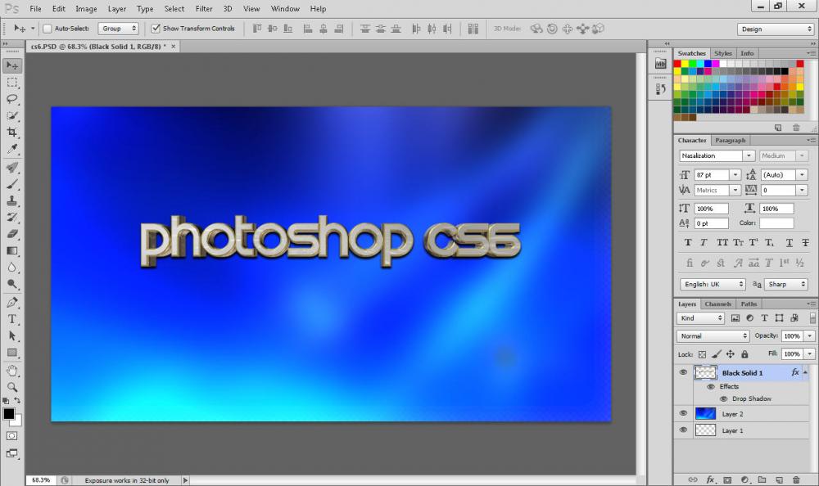Open the Design workspace dropdown
The width and height of the screenshot is (819, 486).
click(x=776, y=29)
